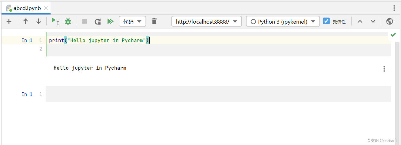This screenshot has width=401, height=145.
Task: Open Python 3 (ipykernel) kernel selector
Action: 283,21
